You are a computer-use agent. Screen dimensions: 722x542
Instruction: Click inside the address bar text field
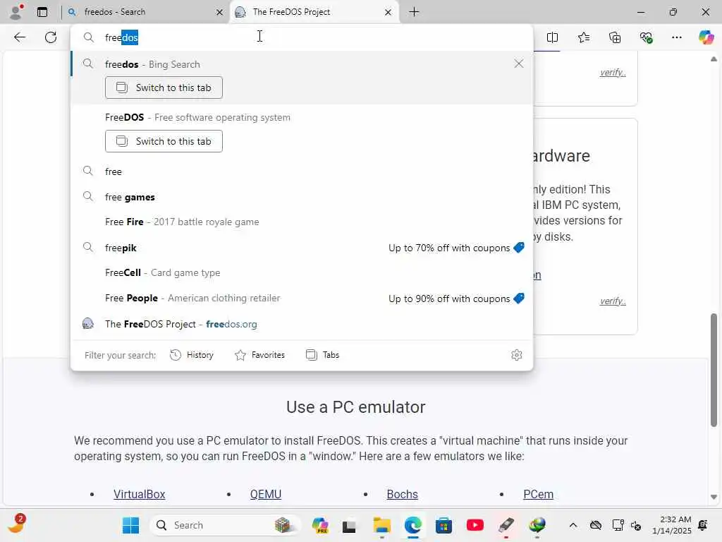pos(302,37)
